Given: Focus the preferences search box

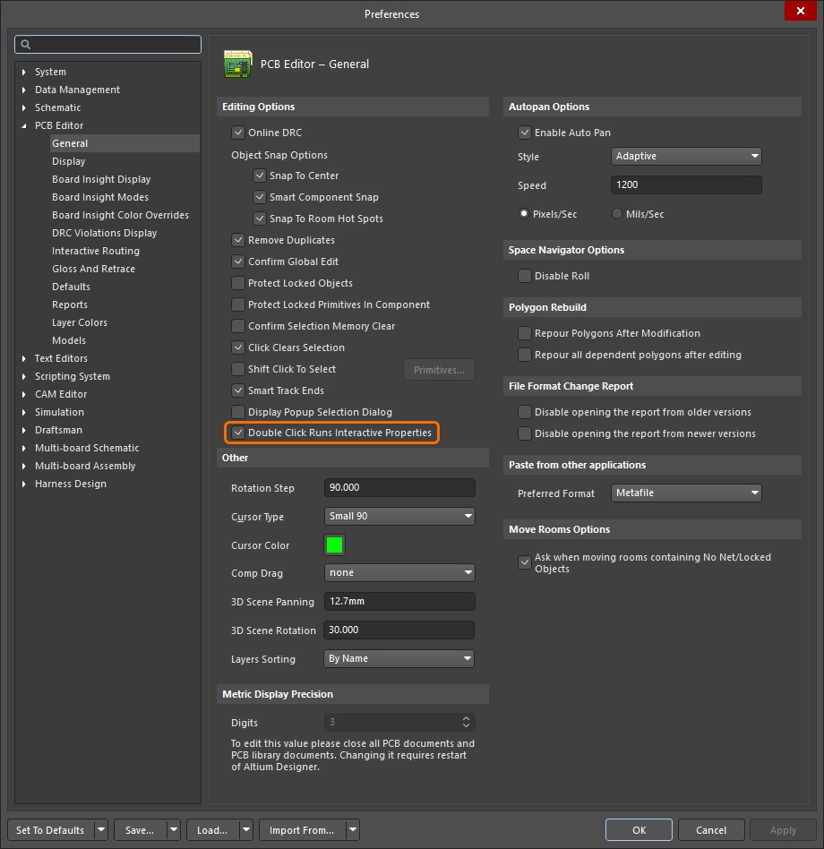Looking at the screenshot, I should (x=107, y=45).
